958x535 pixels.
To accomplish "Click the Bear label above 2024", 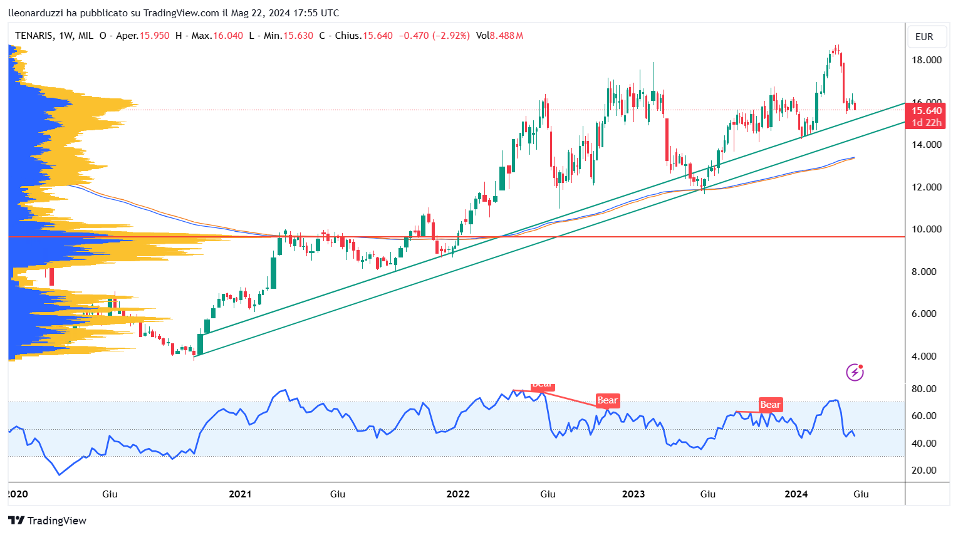I will (770, 405).
